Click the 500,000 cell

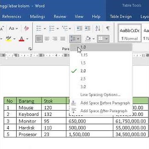[89, 127]
